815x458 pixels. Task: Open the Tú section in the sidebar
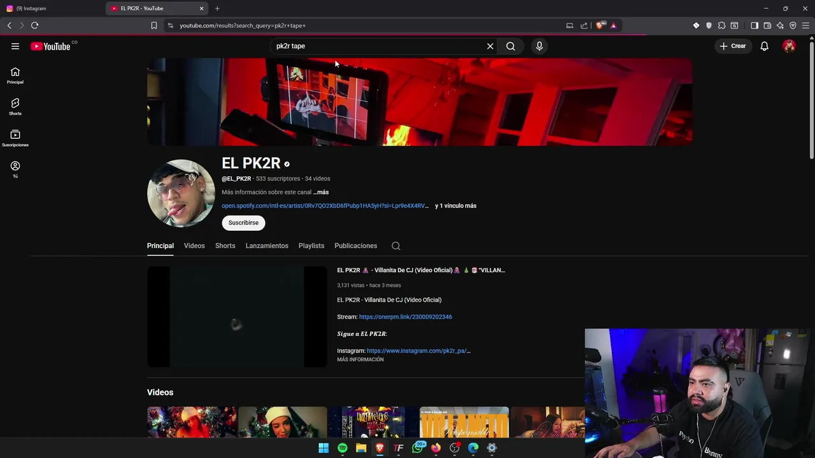15,169
